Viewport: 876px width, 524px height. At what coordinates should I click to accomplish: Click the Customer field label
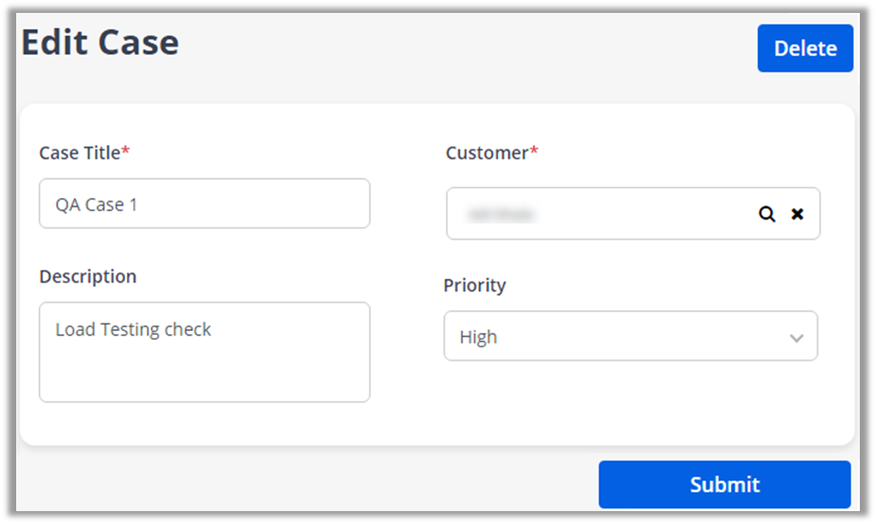[x=487, y=153]
